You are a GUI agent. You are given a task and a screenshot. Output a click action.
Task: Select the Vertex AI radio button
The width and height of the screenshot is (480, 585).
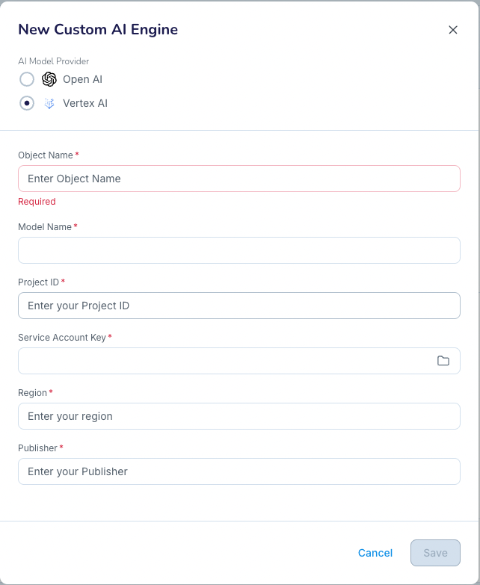(27, 103)
